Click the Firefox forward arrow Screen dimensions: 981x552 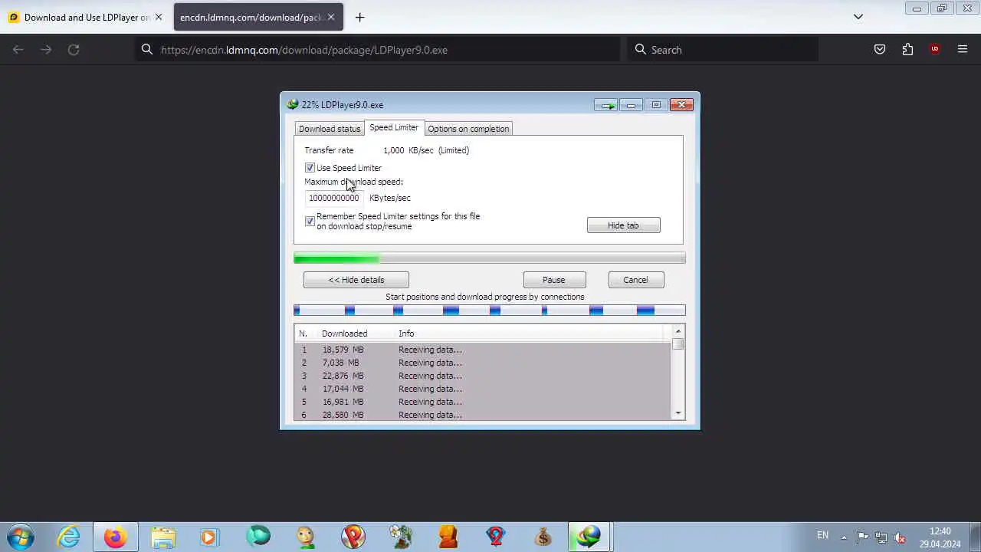(x=46, y=49)
